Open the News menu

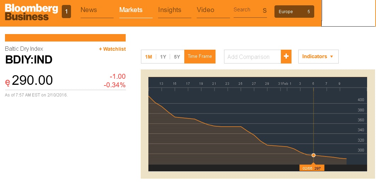coord(89,10)
